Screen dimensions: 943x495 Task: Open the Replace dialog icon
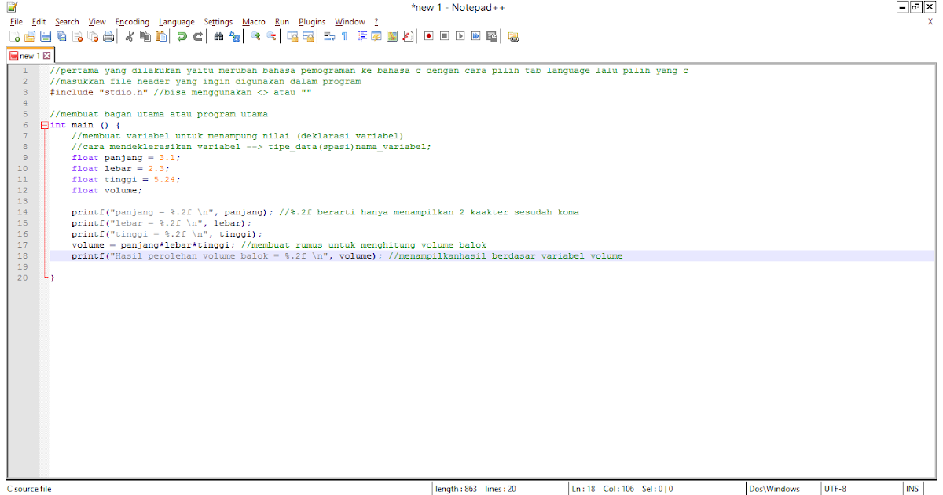point(233,35)
